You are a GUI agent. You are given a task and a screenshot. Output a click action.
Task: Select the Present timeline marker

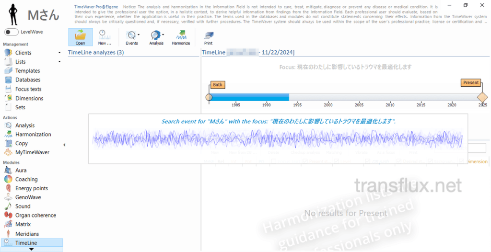click(x=471, y=83)
